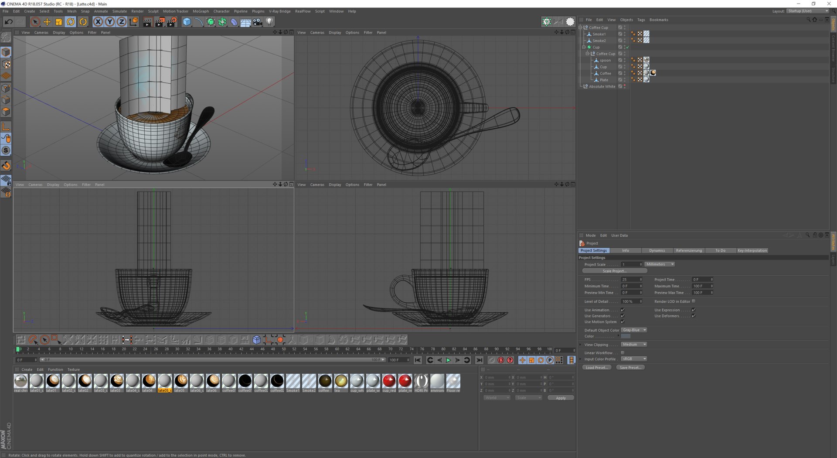Click the timeline ruler at frame 50

pos(284,349)
